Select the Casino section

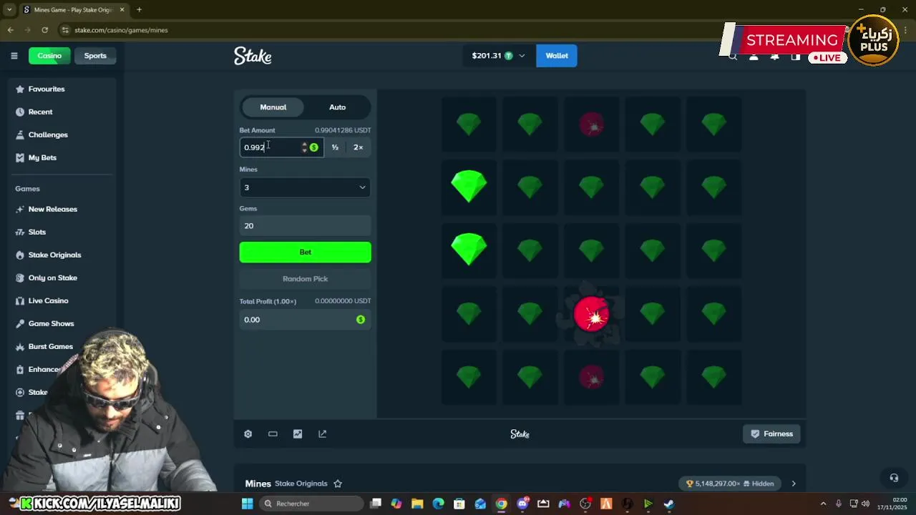point(49,56)
